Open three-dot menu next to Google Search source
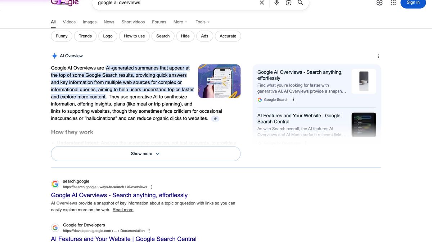Screen dimensions: 432x243 (293, 100)
